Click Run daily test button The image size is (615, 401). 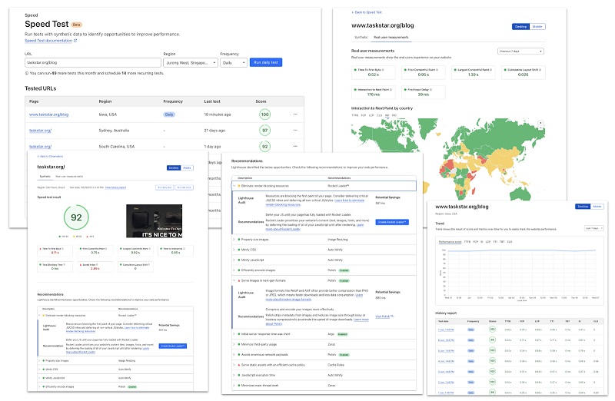pyautogui.click(x=267, y=62)
